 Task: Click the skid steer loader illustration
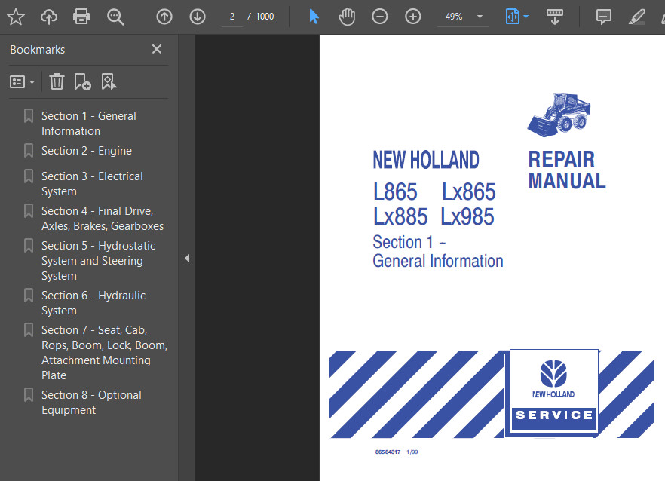tap(559, 115)
